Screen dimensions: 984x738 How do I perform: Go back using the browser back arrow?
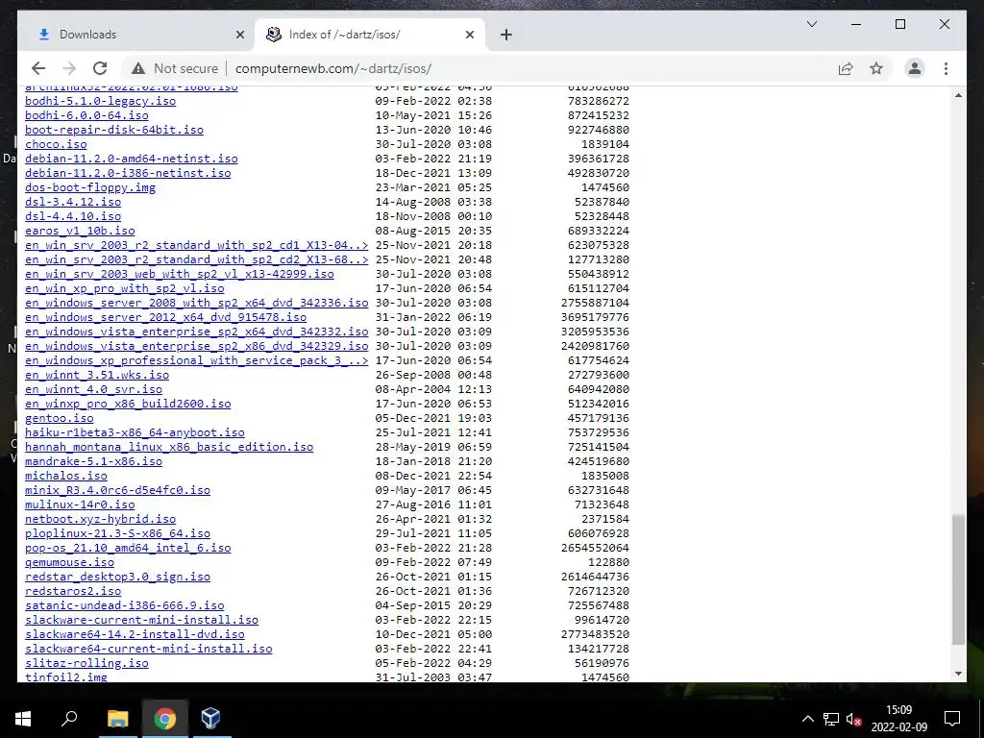pyautogui.click(x=38, y=68)
